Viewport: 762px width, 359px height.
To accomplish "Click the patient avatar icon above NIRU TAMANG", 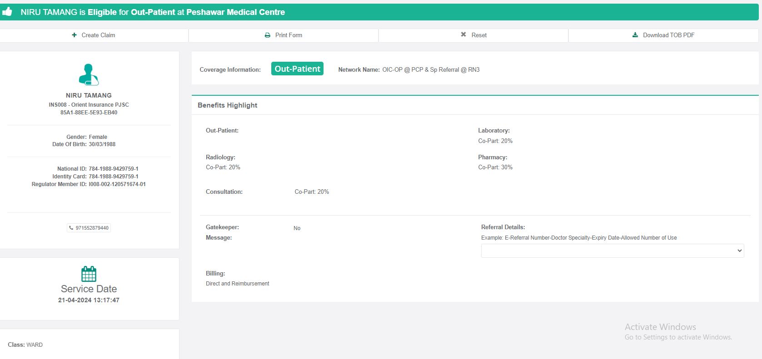I will (89, 74).
